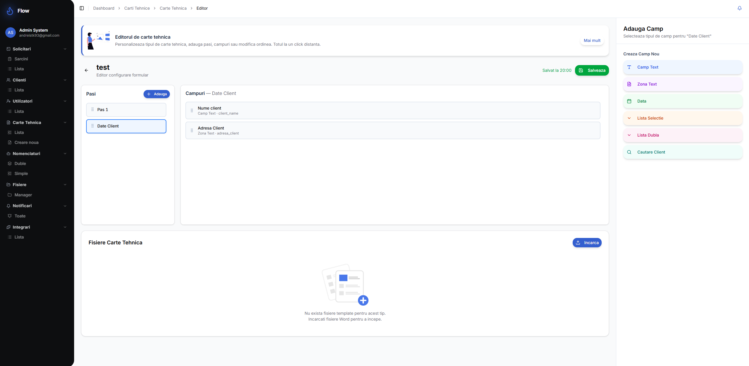Click Flow logo icon
The height and width of the screenshot is (366, 749).
click(10, 11)
